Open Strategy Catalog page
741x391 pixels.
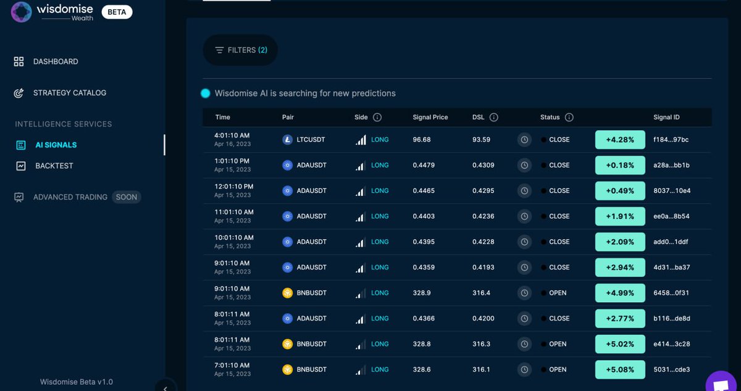[x=70, y=93]
